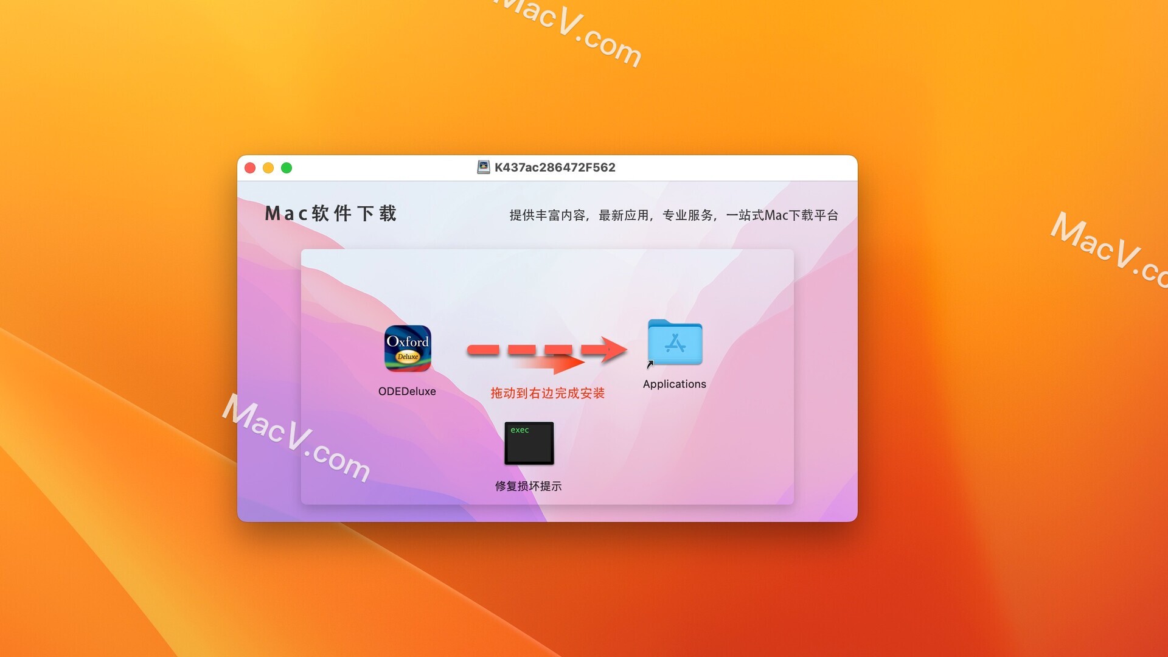
Task: Select the K437ac286472F562 title bar
Action: (548, 167)
